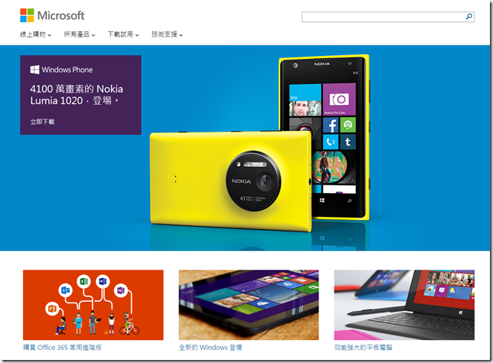Expand the 線上購物 dropdown menu
493x363 pixels.
click(35, 34)
